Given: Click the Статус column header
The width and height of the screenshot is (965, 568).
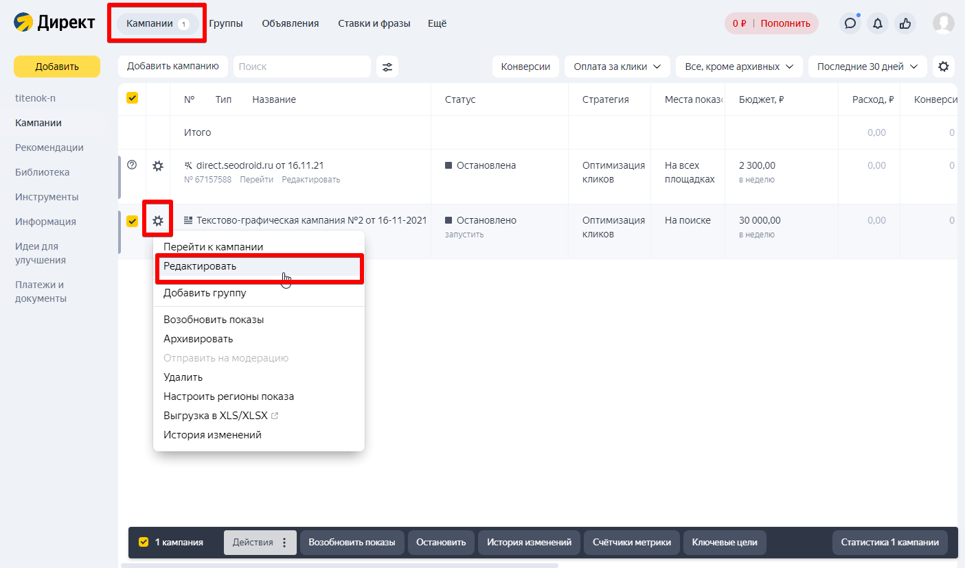Looking at the screenshot, I should [460, 99].
